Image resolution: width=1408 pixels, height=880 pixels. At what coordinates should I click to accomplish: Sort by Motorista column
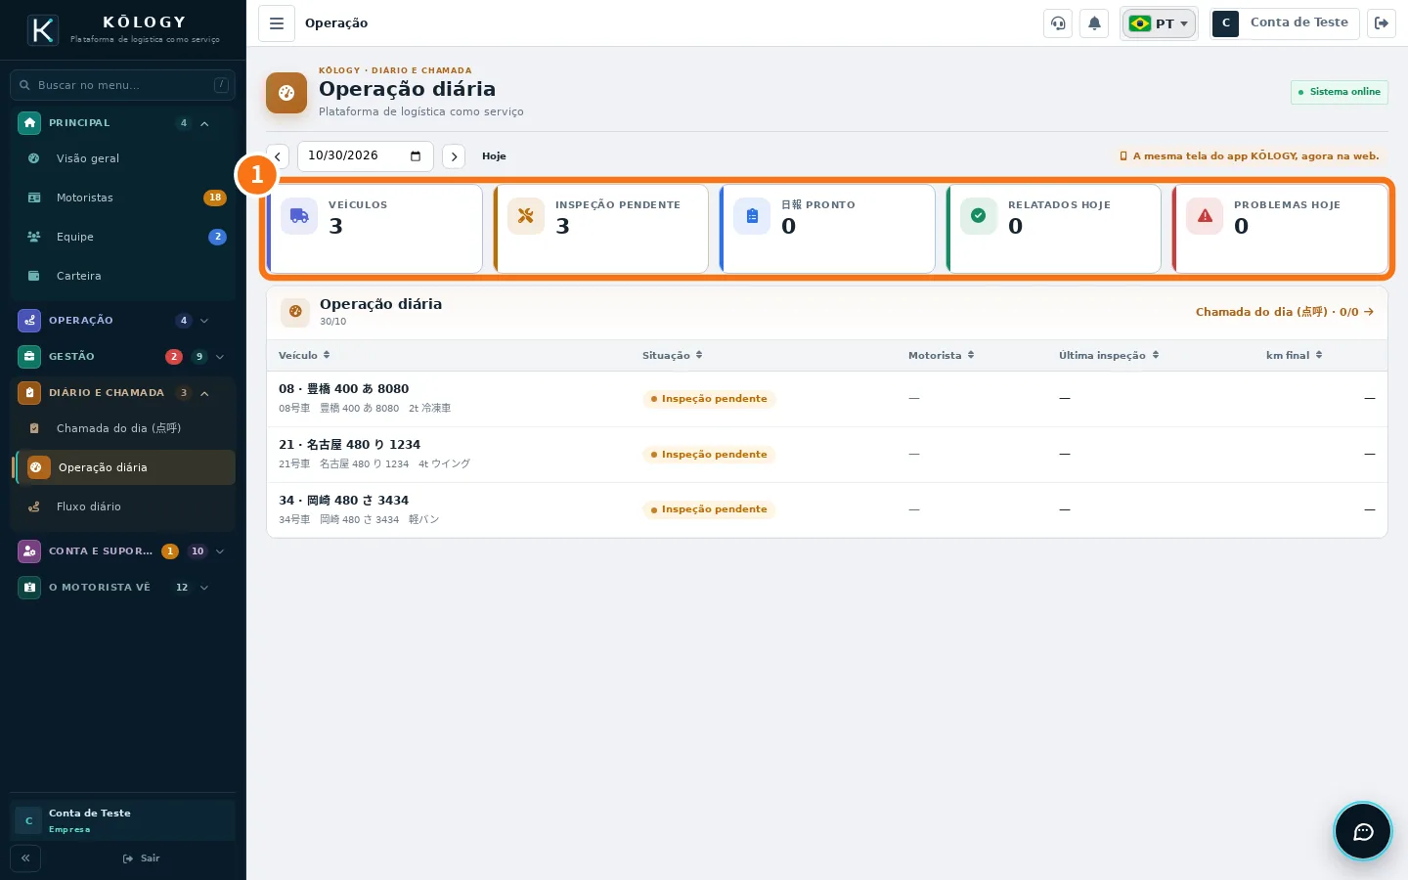941,356
